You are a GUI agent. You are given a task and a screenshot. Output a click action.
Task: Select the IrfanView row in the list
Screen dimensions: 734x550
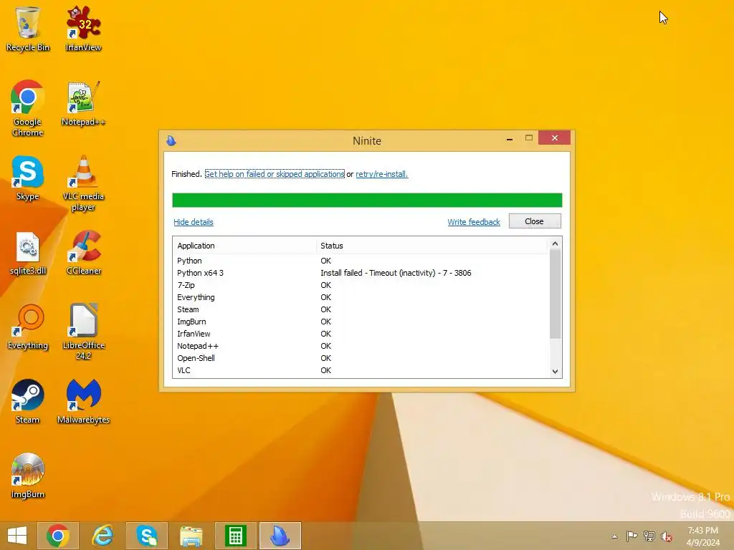[x=361, y=334]
